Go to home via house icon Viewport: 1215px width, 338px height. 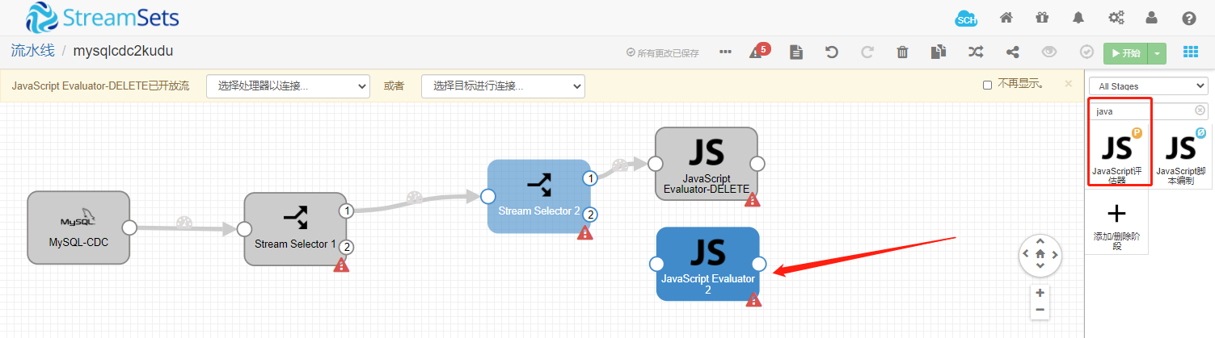[x=1006, y=18]
